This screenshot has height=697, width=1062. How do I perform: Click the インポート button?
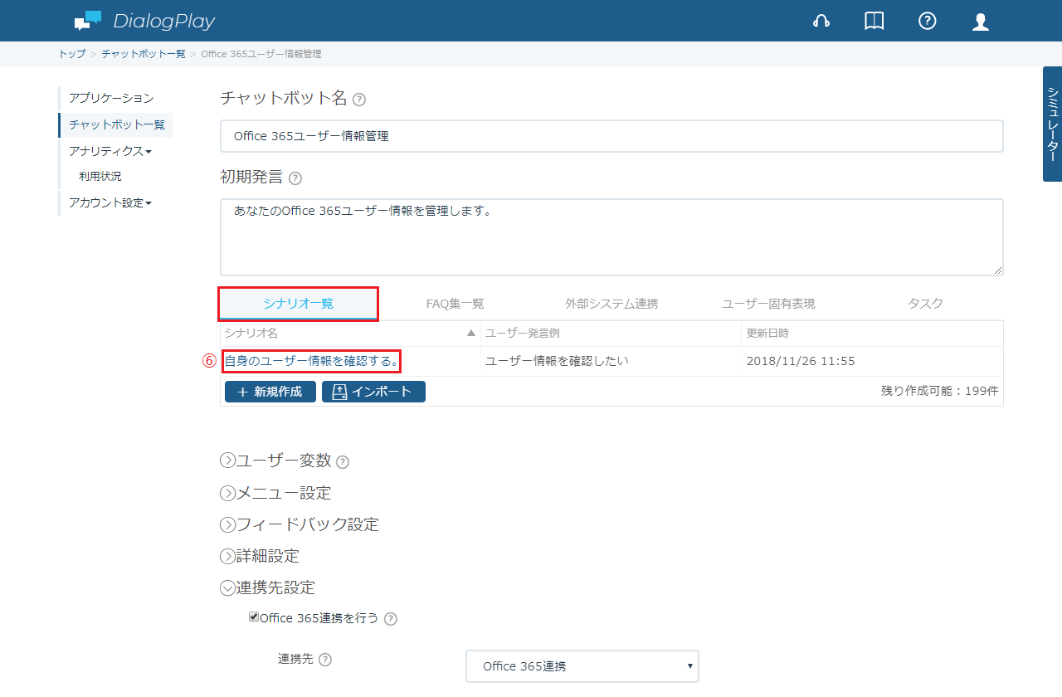tap(373, 392)
